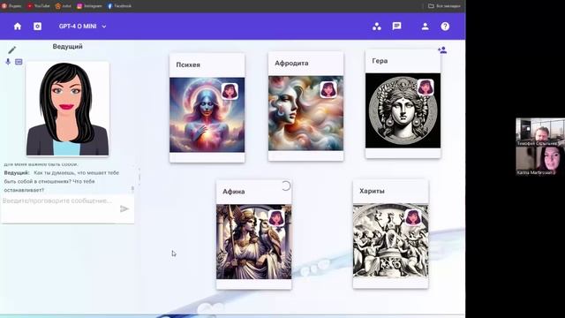Click the avatar badge on Гера card
This screenshot has width=565, height=318.
426,87
